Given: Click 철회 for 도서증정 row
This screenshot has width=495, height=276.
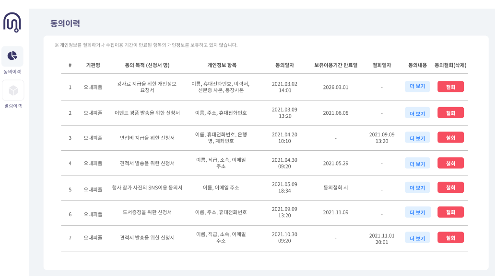Looking at the screenshot, I should tap(450, 212).
